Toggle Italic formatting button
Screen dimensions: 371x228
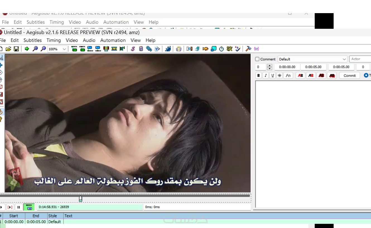tap(266, 75)
